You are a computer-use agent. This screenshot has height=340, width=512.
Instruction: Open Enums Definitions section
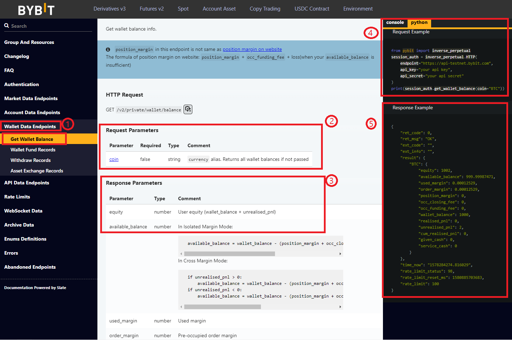coord(25,239)
